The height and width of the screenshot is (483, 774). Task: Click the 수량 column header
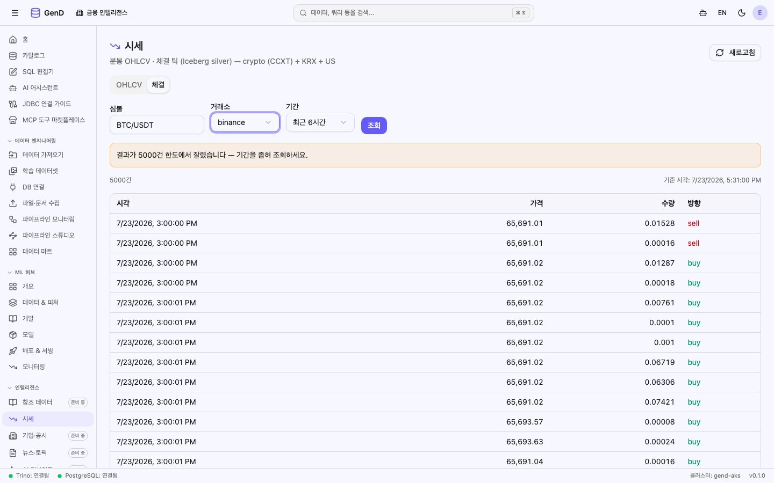[668, 203]
